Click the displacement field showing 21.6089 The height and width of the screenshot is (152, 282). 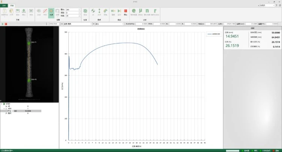[x=252, y=24]
